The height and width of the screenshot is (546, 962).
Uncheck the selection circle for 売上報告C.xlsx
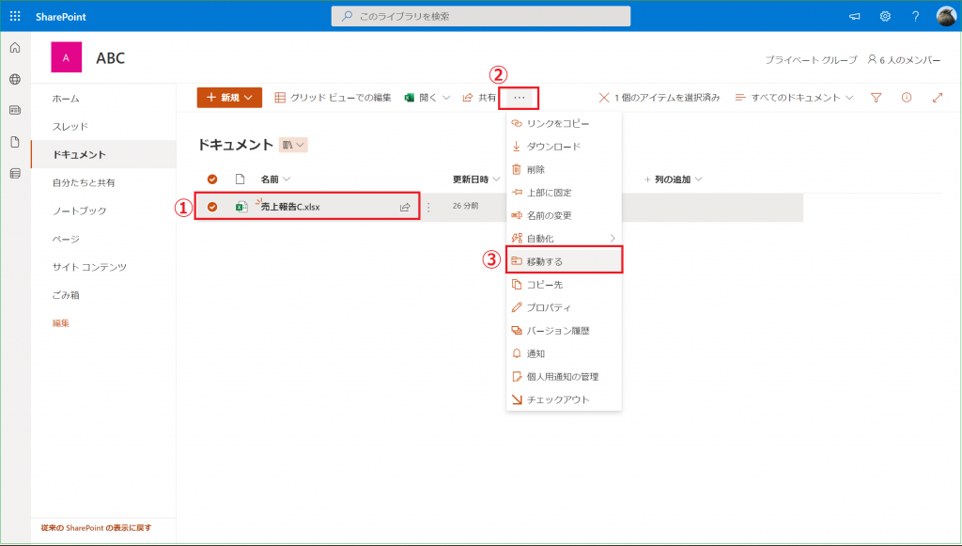coord(212,207)
